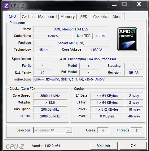Viewport: 149px width, 151px height.
Task: Click the AMD Phenom II processor logo
Action: click(x=127, y=39)
